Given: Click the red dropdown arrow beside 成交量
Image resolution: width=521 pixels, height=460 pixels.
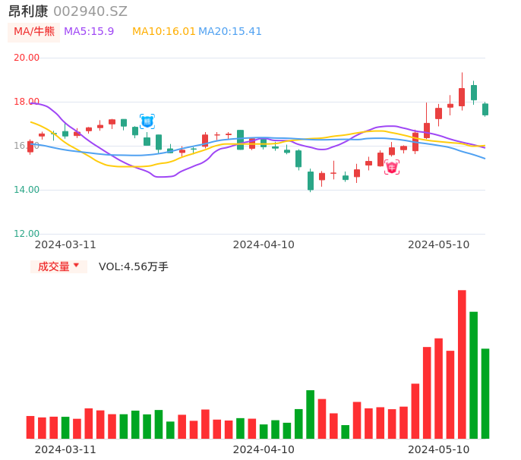Looking at the screenshot, I should click(76, 266).
